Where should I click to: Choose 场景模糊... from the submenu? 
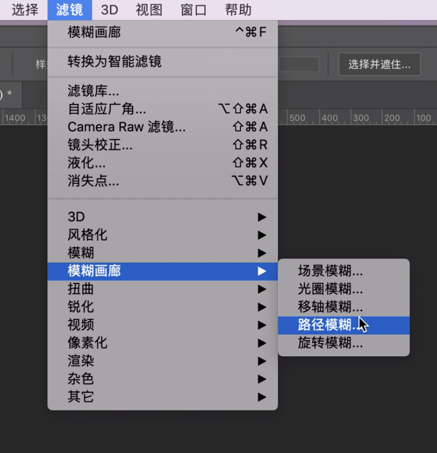pos(330,271)
